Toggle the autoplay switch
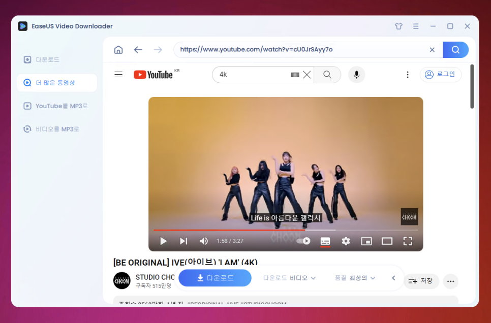The image size is (491, 323). tap(303, 241)
